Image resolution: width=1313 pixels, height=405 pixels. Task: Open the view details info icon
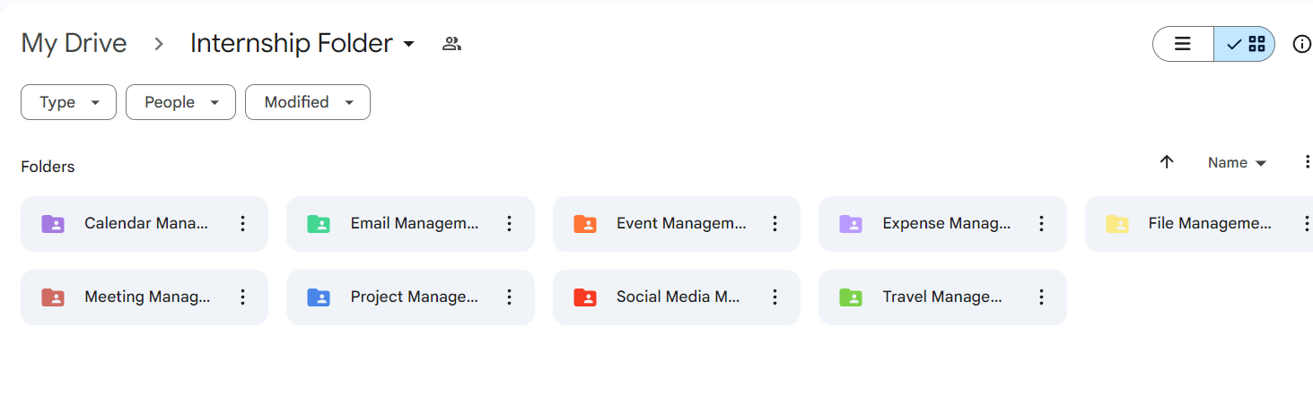[x=1301, y=44]
